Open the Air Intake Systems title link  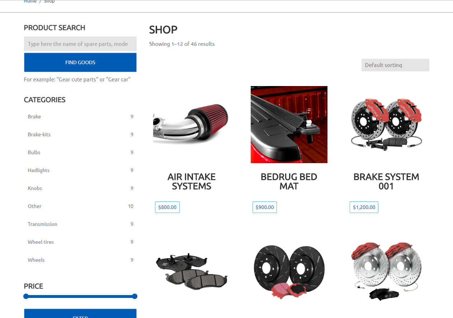191,181
